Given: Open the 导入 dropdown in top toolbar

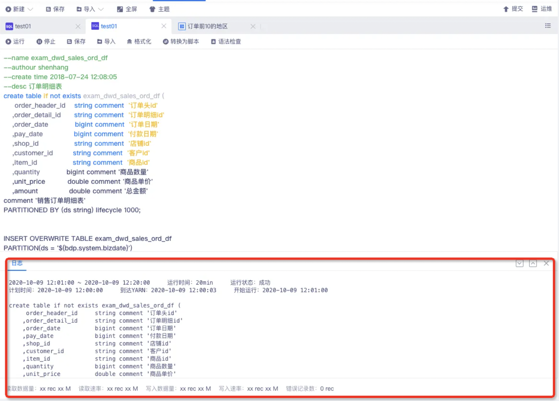Looking at the screenshot, I should pos(90,9).
